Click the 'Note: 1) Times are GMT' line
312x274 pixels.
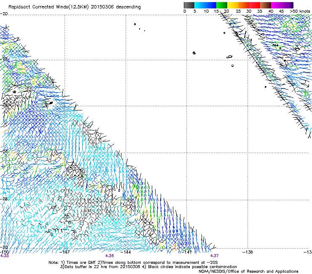pyautogui.click(x=133, y=263)
